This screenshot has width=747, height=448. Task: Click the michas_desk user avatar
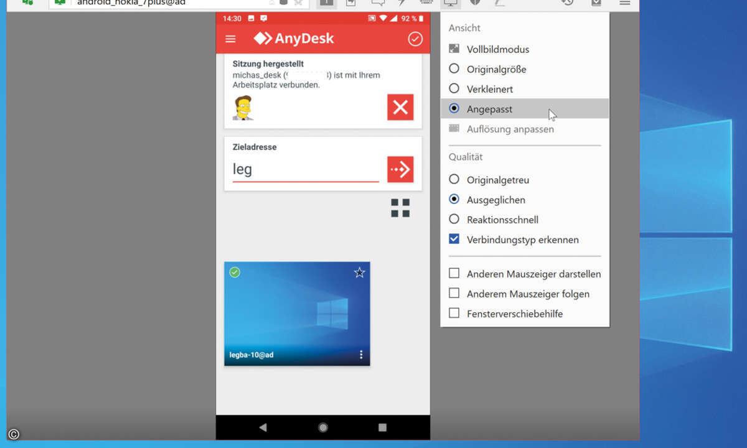[x=243, y=108]
